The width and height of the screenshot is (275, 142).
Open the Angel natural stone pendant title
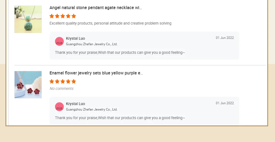[x=96, y=8]
